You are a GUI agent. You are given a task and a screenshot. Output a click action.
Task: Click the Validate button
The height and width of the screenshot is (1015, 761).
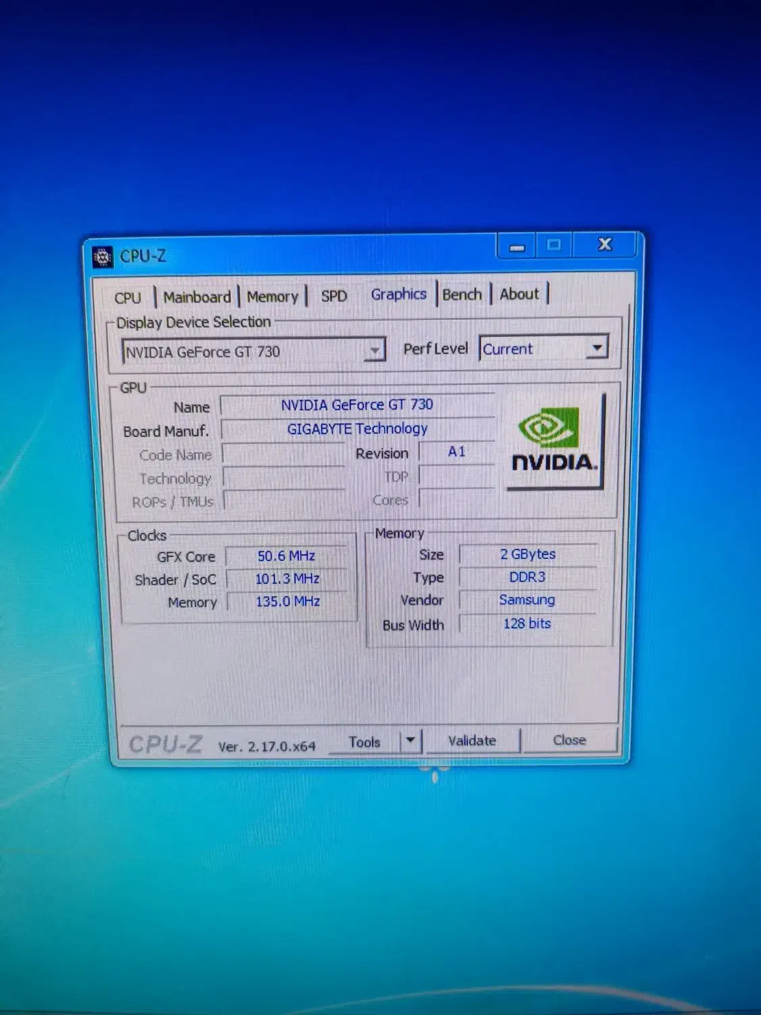tap(472, 740)
